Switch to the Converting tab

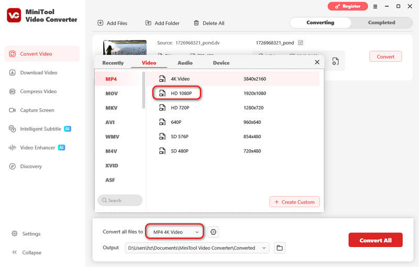(x=320, y=23)
